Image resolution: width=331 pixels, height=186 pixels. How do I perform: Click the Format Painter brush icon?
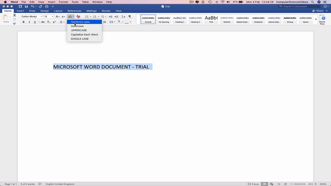point(14,23)
